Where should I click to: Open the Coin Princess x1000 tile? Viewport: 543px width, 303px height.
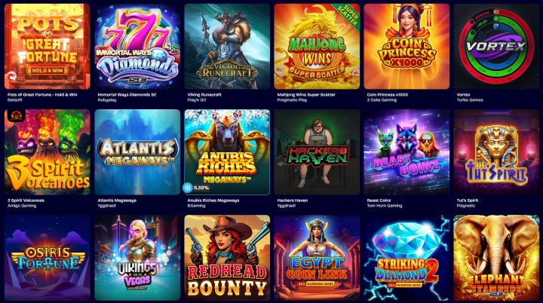click(x=406, y=47)
